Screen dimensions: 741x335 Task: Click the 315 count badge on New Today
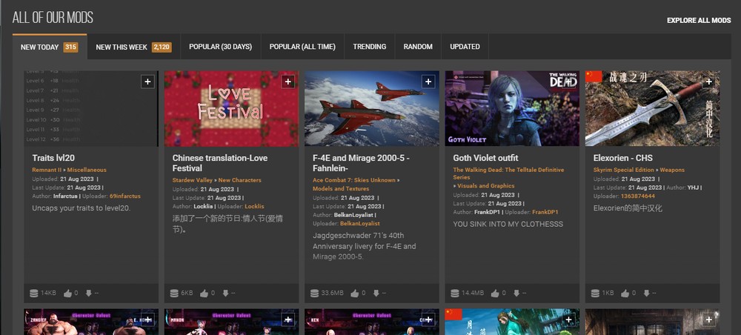(x=70, y=47)
